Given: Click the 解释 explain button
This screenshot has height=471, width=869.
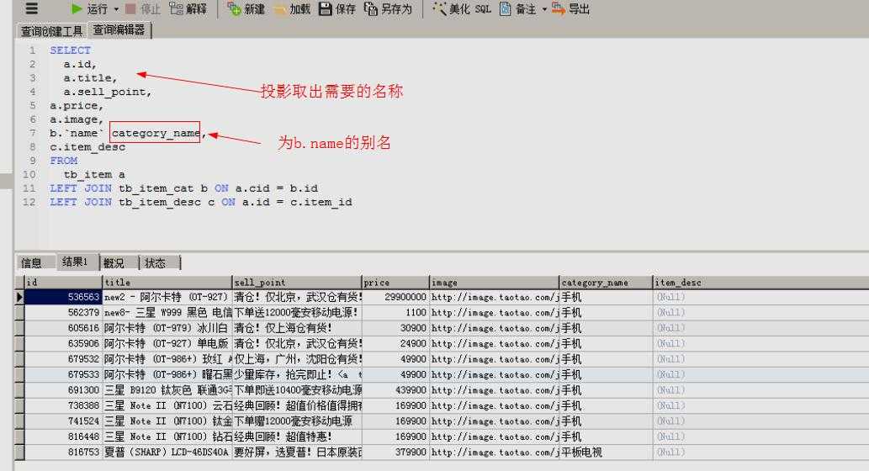Looking at the screenshot, I should coord(188,9).
